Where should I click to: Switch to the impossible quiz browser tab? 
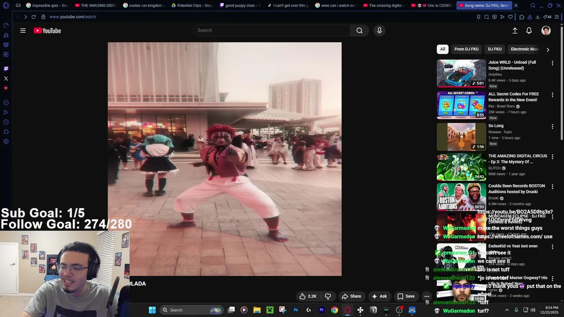[47, 5]
